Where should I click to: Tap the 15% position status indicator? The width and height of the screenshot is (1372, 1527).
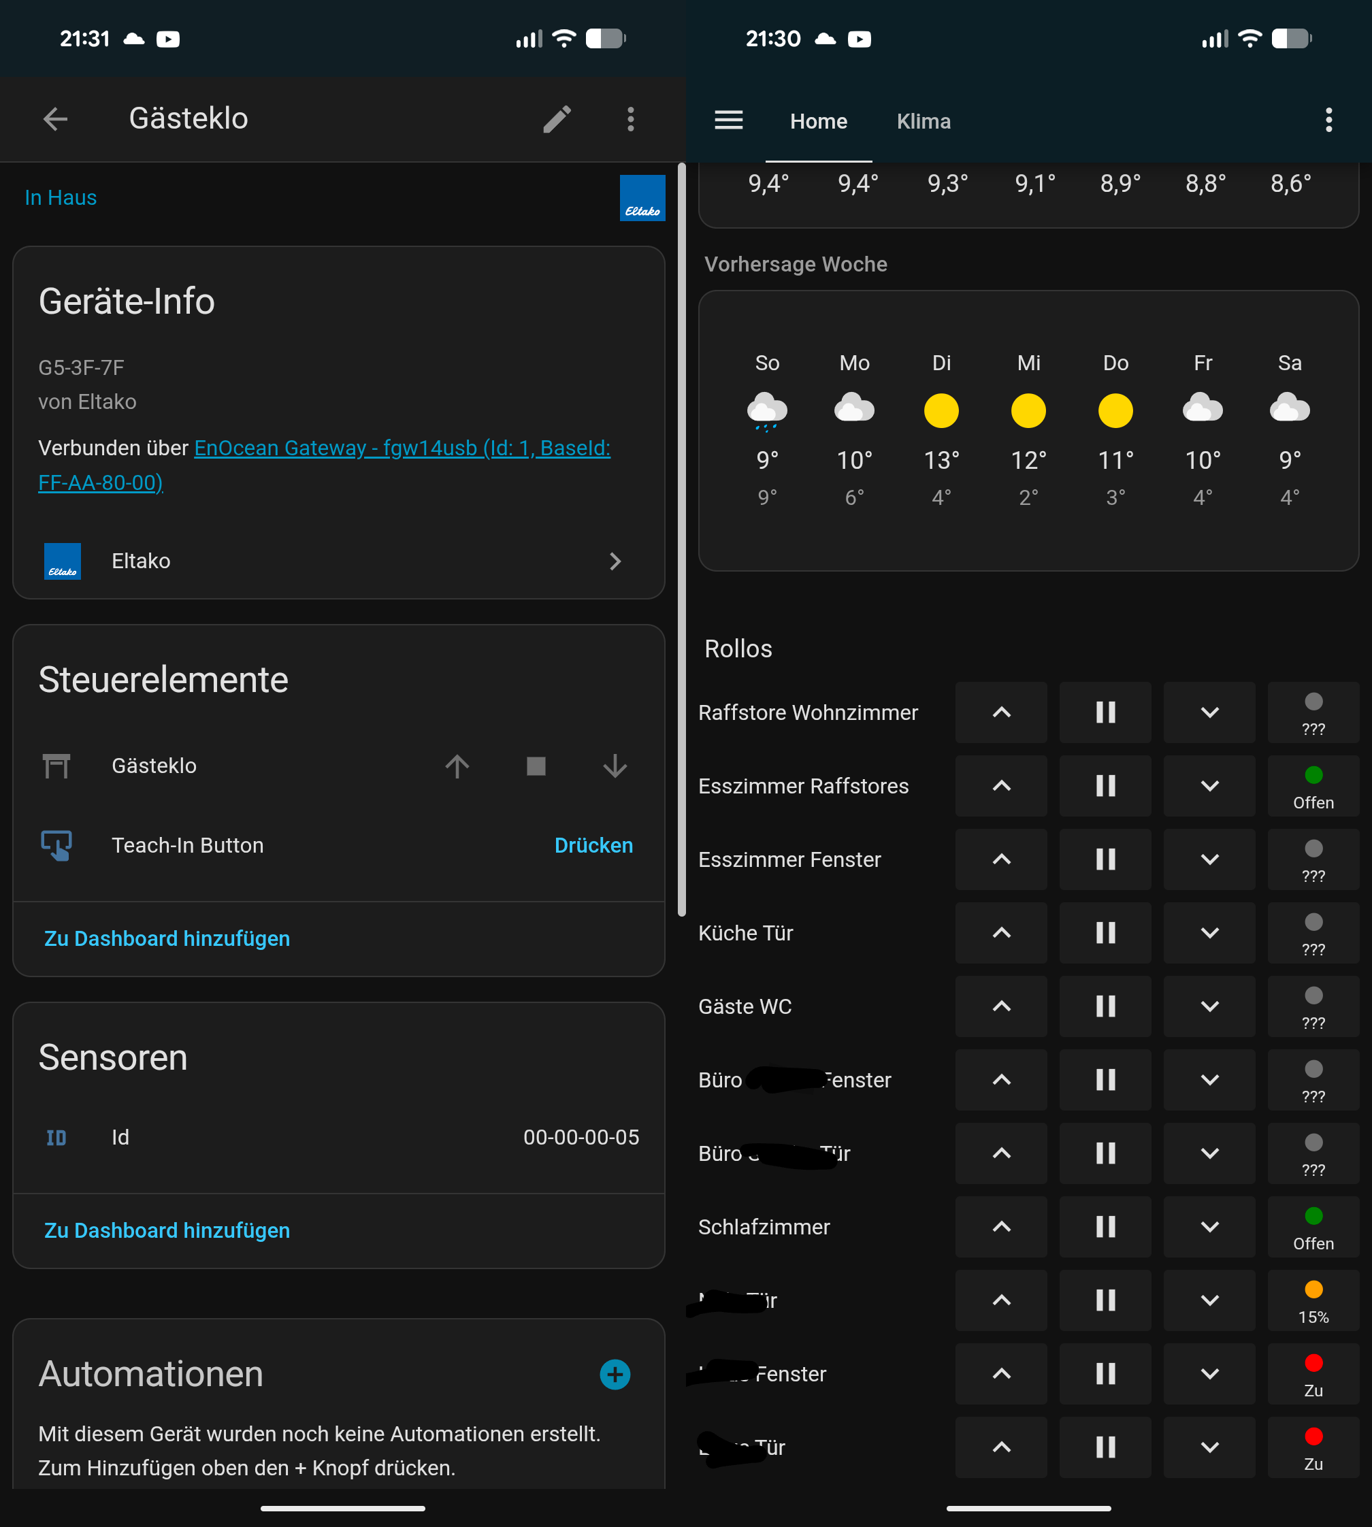click(1312, 1300)
